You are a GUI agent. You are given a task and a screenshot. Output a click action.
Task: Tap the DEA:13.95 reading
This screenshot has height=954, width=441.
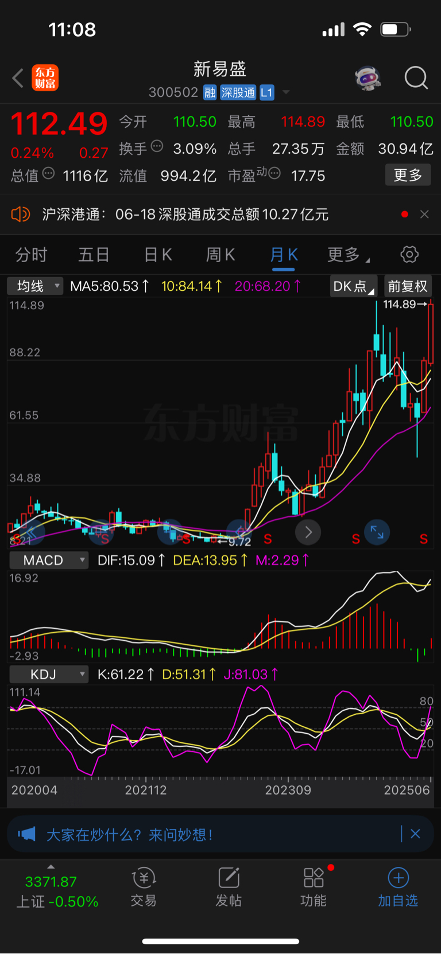[x=210, y=560]
